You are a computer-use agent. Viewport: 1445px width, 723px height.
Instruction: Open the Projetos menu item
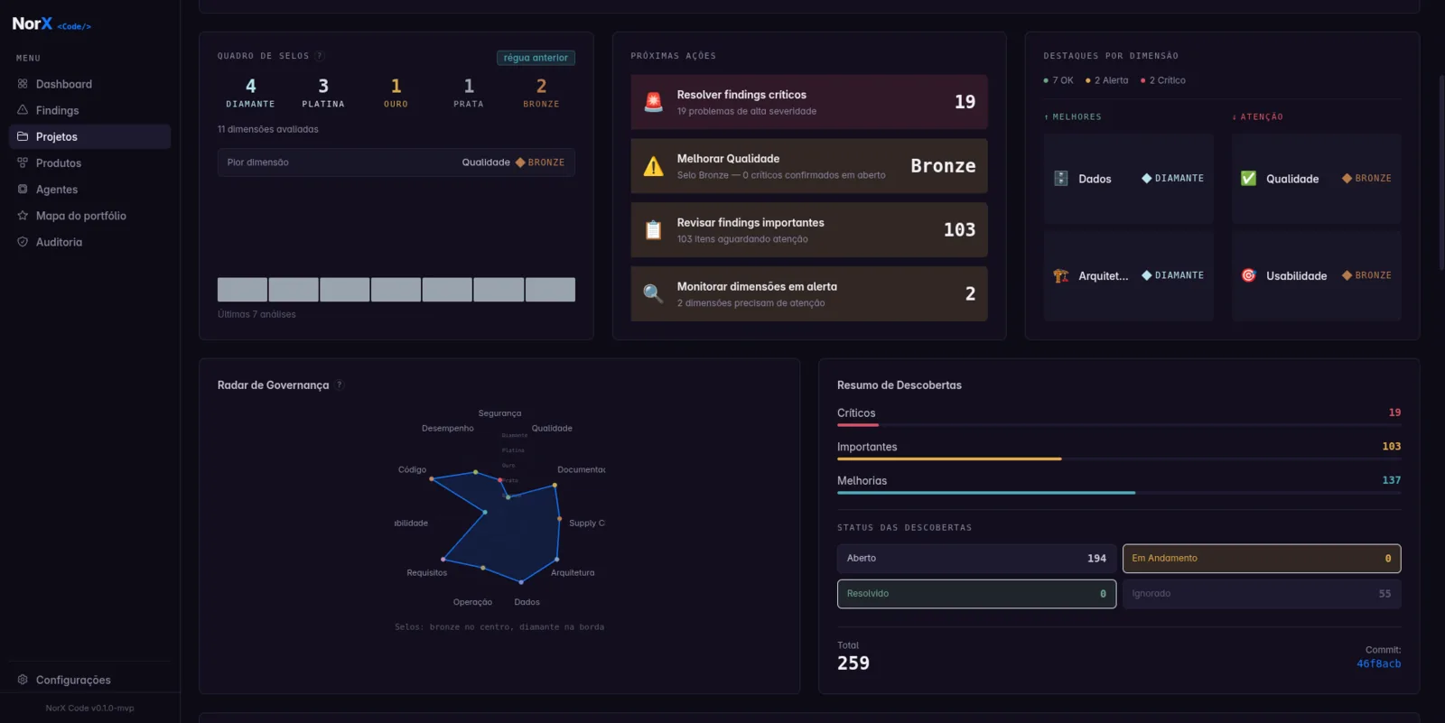(x=89, y=136)
